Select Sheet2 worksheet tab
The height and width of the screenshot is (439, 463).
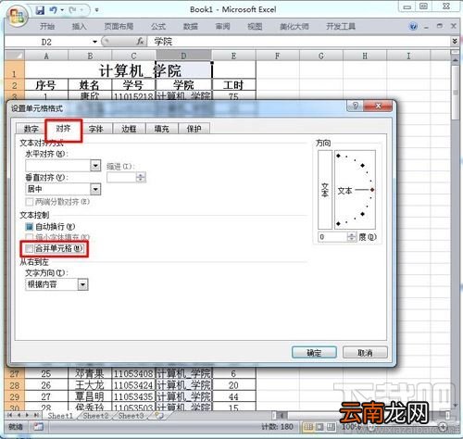pyautogui.click(x=95, y=416)
